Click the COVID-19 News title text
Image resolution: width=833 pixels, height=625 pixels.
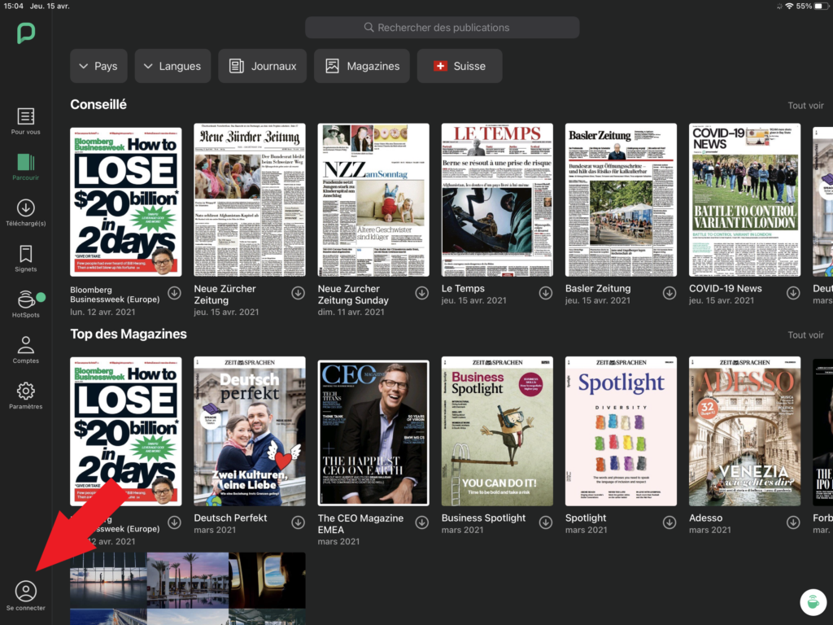click(725, 289)
